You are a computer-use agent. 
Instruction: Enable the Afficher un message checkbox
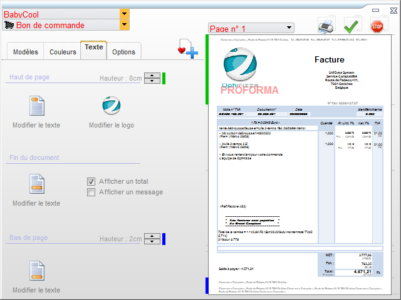click(x=91, y=192)
